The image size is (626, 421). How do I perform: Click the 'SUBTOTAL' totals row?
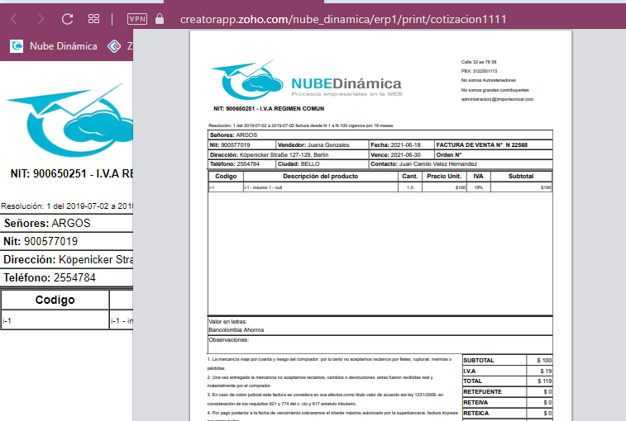(x=508, y=360)
